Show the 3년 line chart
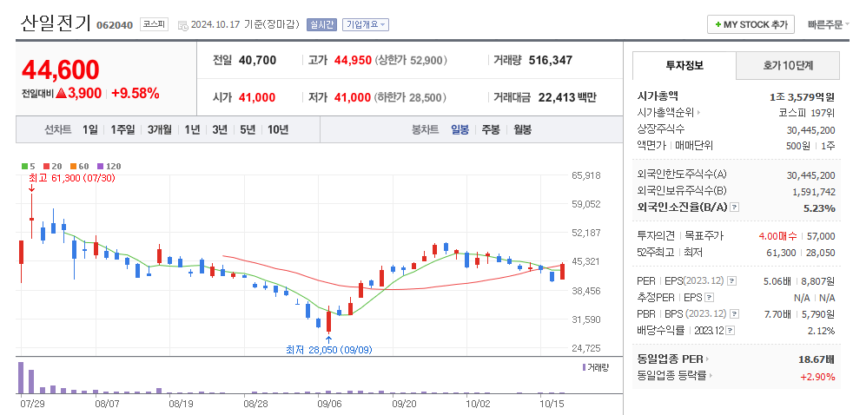The image size is (853, 415). click(x=220, y=129)
